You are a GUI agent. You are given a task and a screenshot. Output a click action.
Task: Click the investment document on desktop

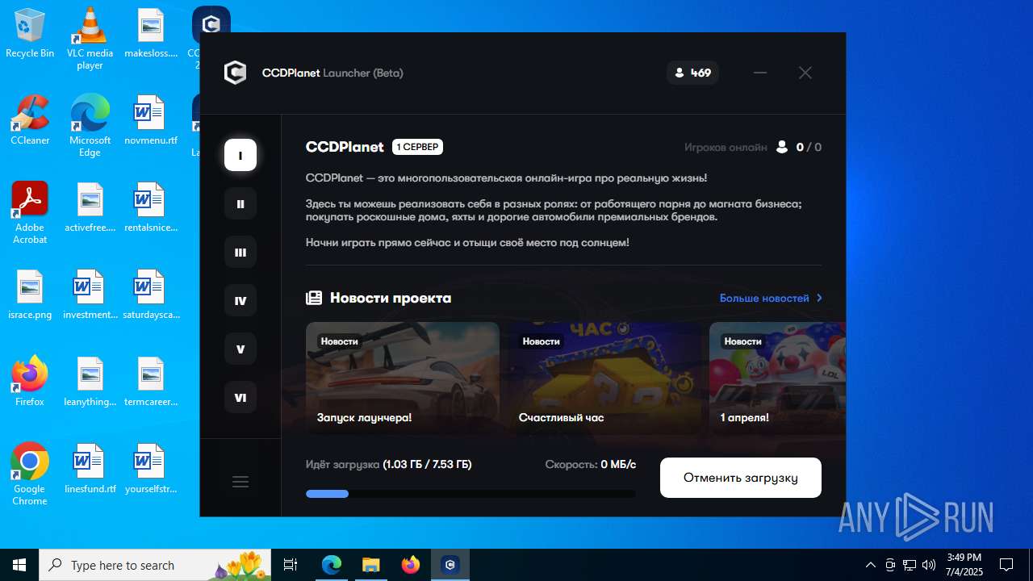tap(90, 295)
